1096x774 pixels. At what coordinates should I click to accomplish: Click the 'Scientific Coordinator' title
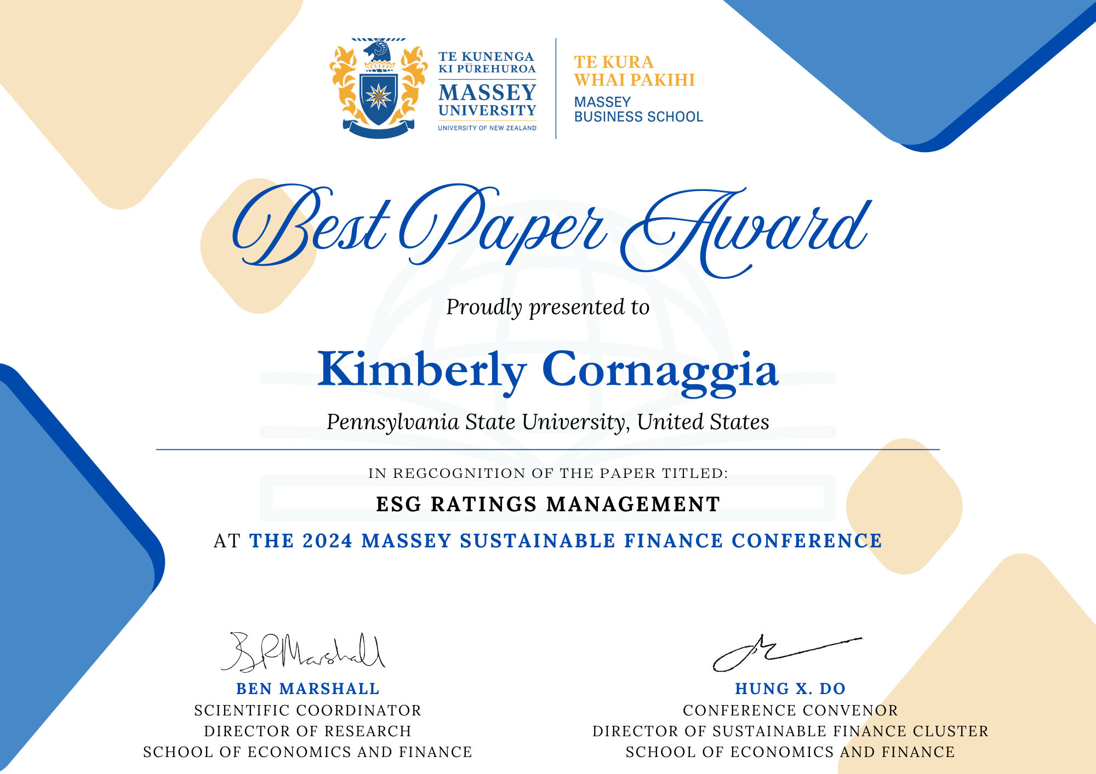[x=308, y=711]
